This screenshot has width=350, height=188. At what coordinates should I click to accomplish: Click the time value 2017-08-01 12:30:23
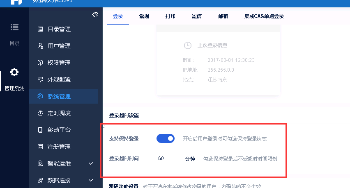pos(231,60)
